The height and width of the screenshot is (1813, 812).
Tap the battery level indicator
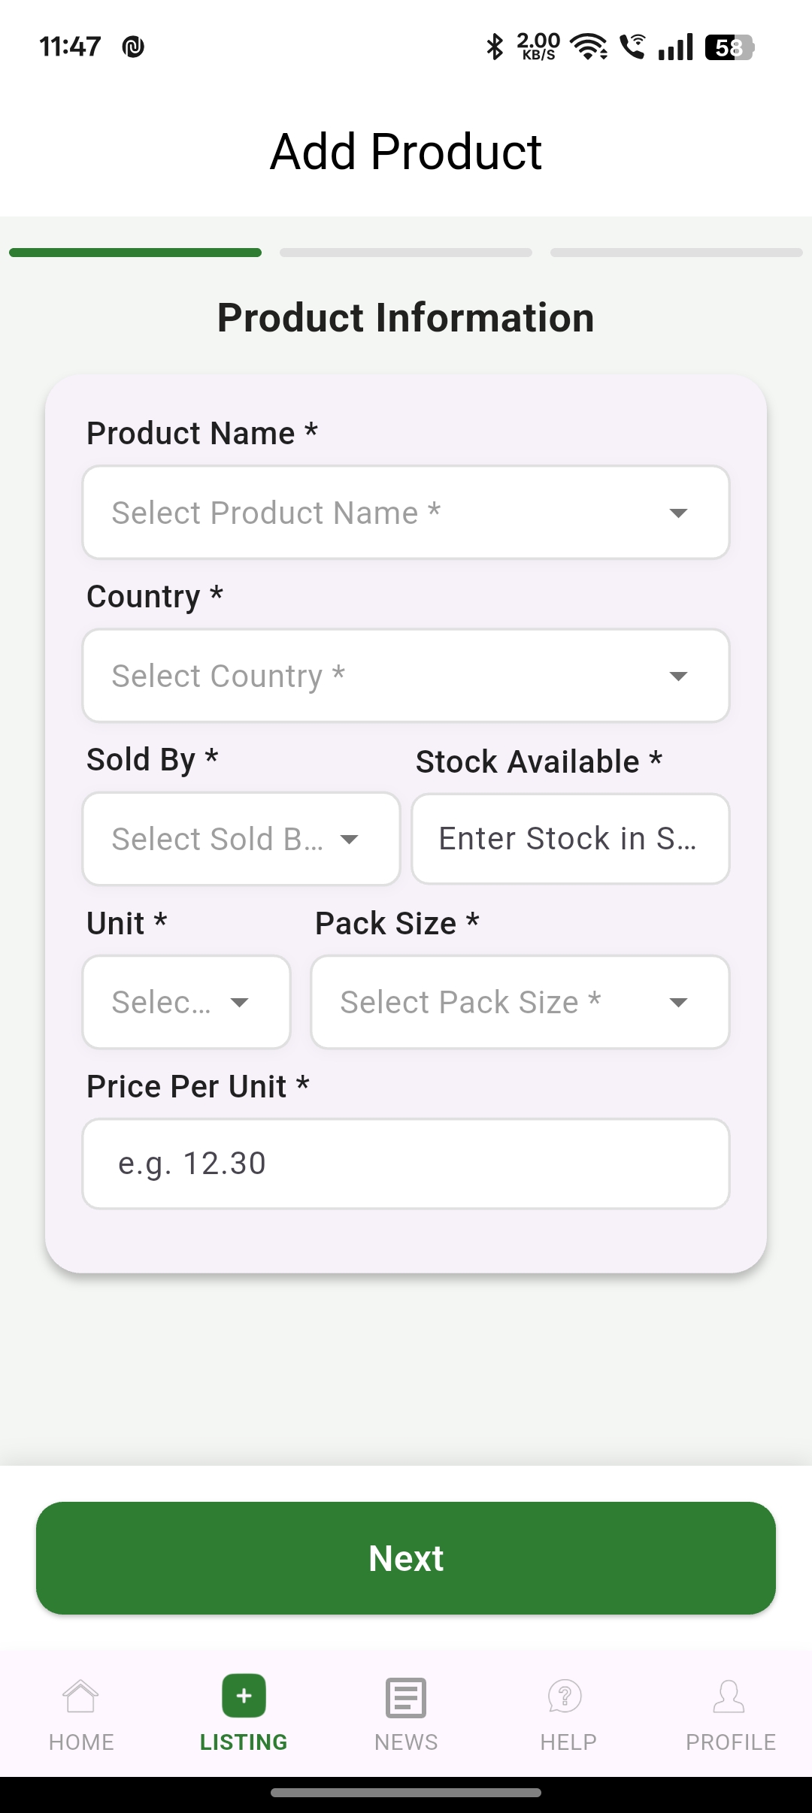[x=729, y=47]
